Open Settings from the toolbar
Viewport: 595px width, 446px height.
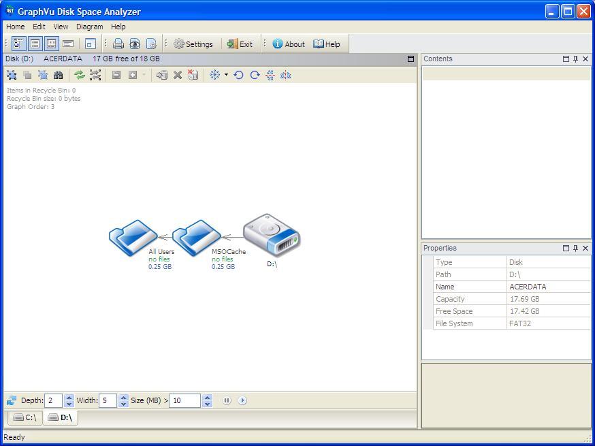193,44
